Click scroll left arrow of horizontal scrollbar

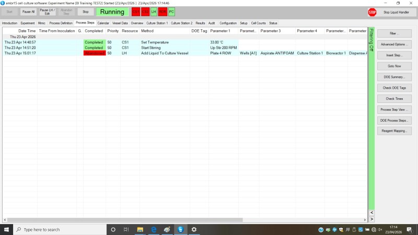[x=5, y=220]
